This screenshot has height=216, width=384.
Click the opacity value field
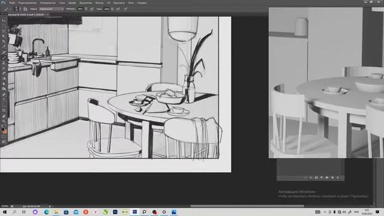point(80,9)
